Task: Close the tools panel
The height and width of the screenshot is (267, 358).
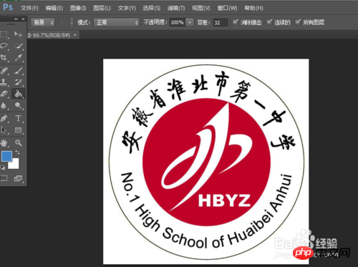Action: point(23,19)
